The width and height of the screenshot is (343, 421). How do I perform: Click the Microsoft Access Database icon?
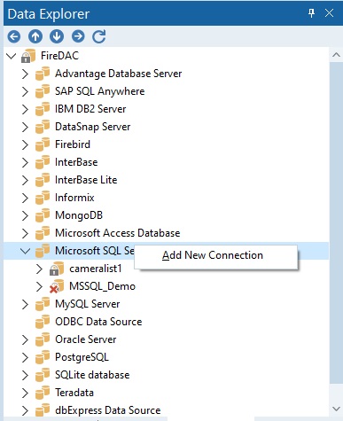click(x=43, y=233)
